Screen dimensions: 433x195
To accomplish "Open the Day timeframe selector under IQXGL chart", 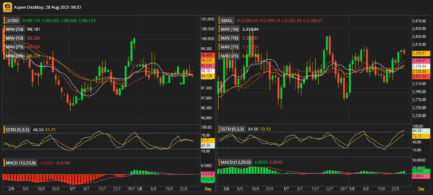I will pos(421,189).
